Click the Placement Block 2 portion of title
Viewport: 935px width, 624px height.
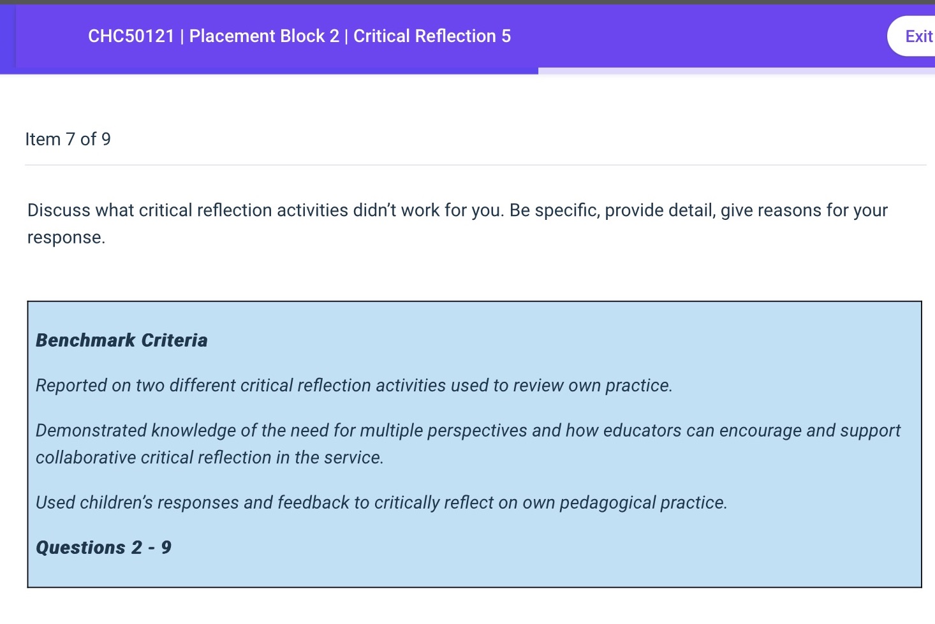click(x=263, y=36)
